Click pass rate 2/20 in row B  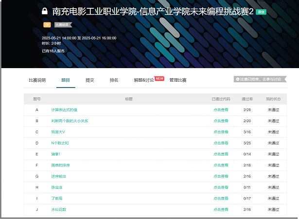(247, 121)
